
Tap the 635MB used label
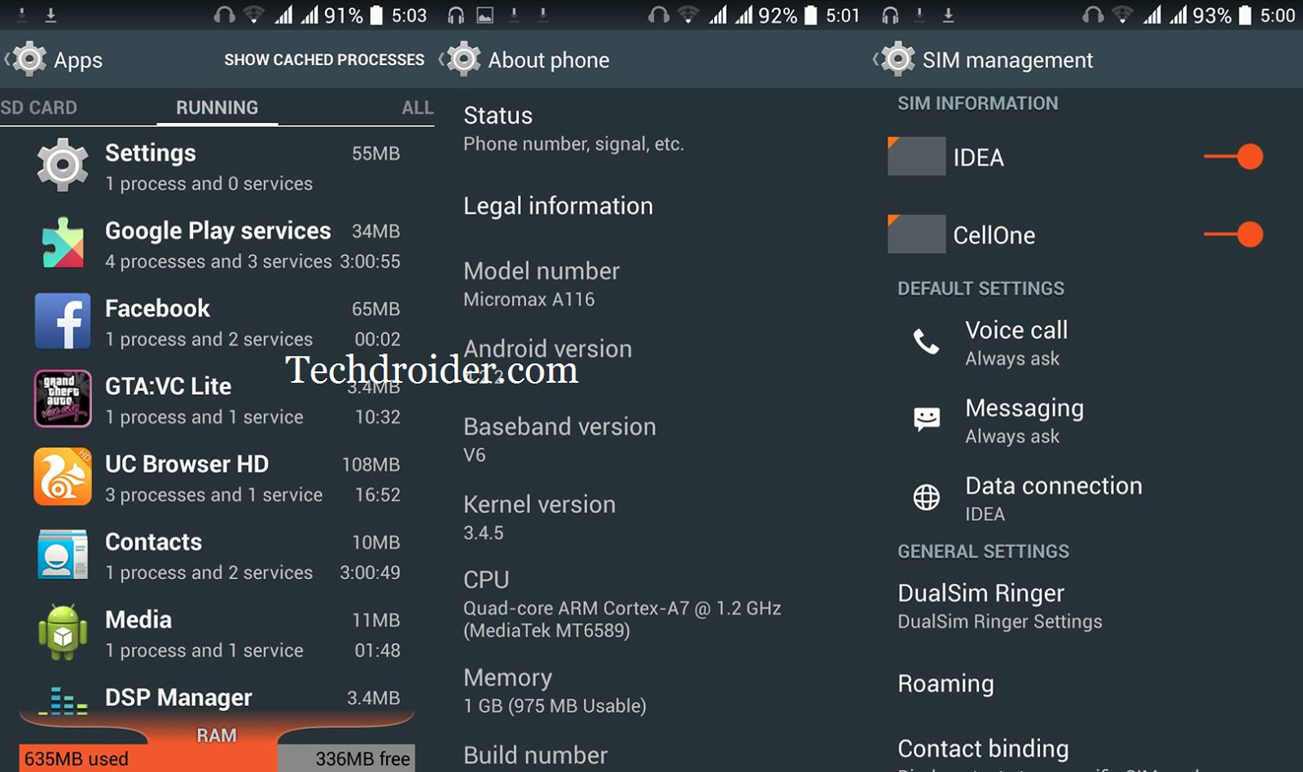point(77,759)
